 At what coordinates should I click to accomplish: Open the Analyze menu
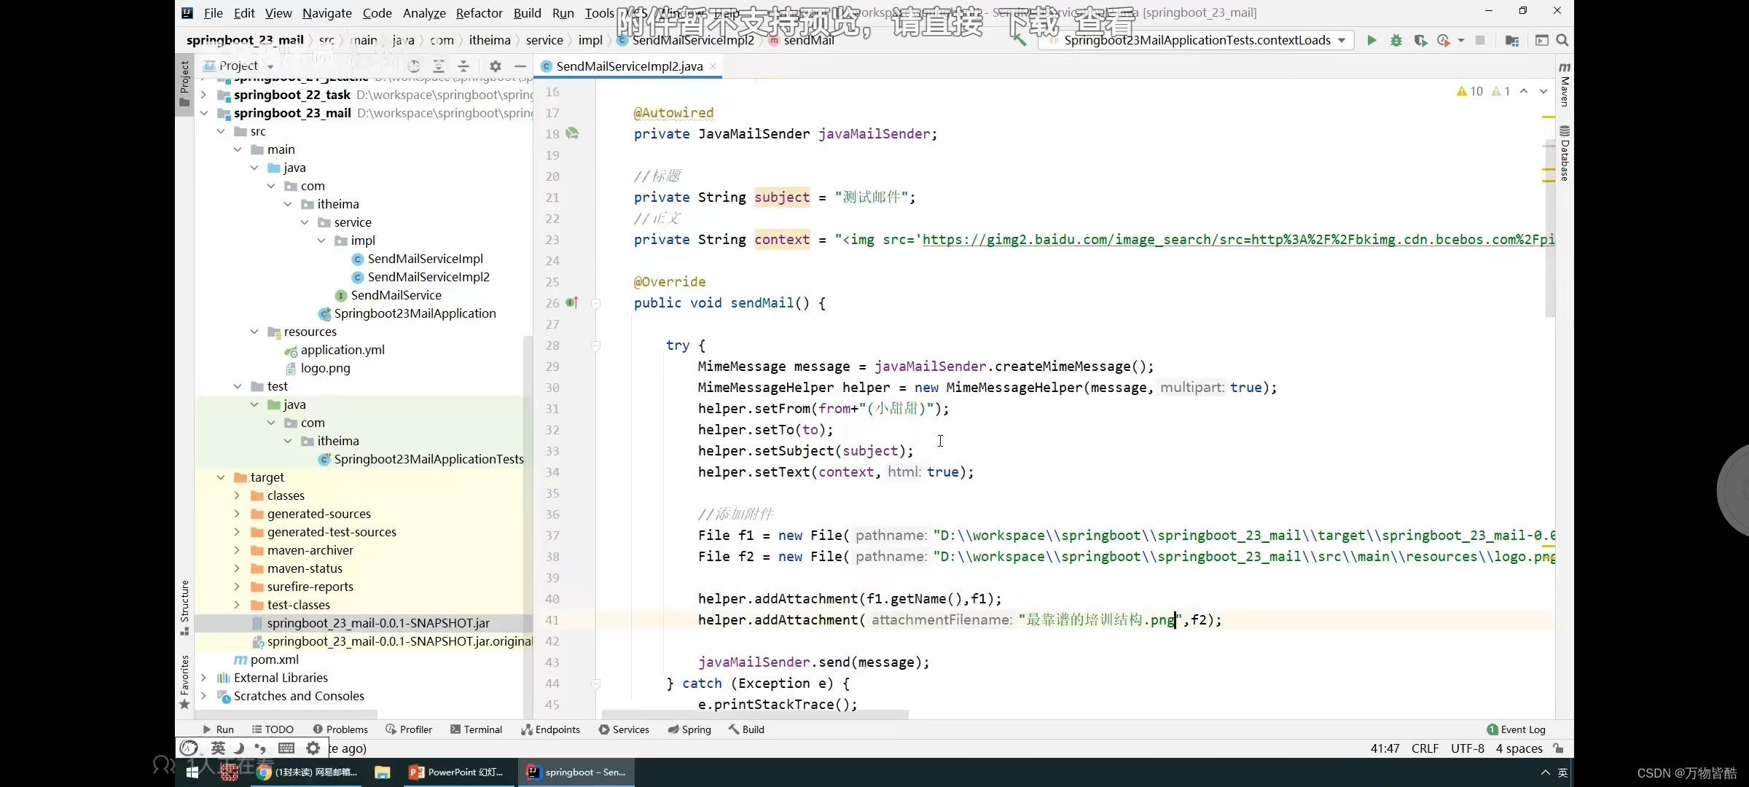pos(424,13)
